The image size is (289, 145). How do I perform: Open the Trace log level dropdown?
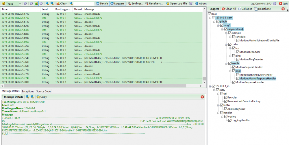(x=20, y=3)
